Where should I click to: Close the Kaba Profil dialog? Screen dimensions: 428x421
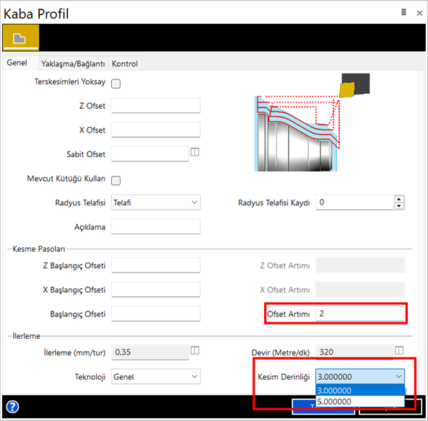[x=419, y=13]
